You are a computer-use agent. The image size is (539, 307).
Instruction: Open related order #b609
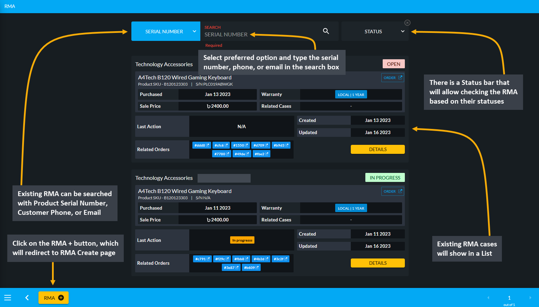251,267
